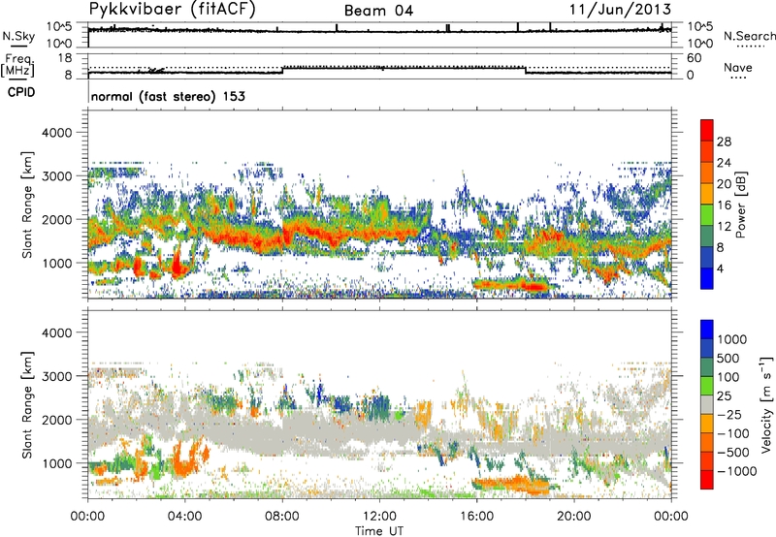Click 'Slant Range [km]' label of power panel

(x=27, y=205)
